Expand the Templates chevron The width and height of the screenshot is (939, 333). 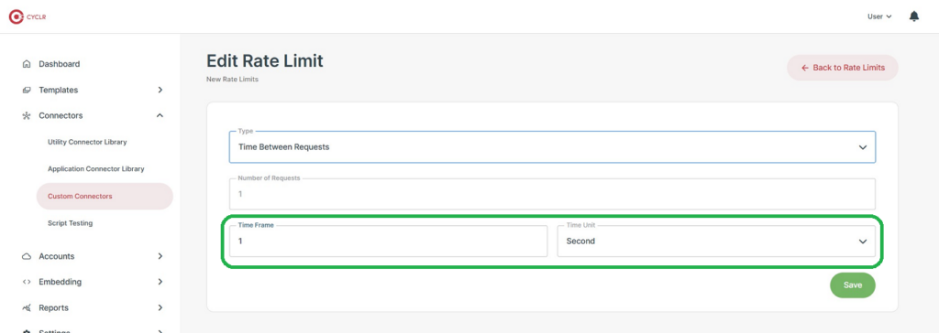click(160, 90)
